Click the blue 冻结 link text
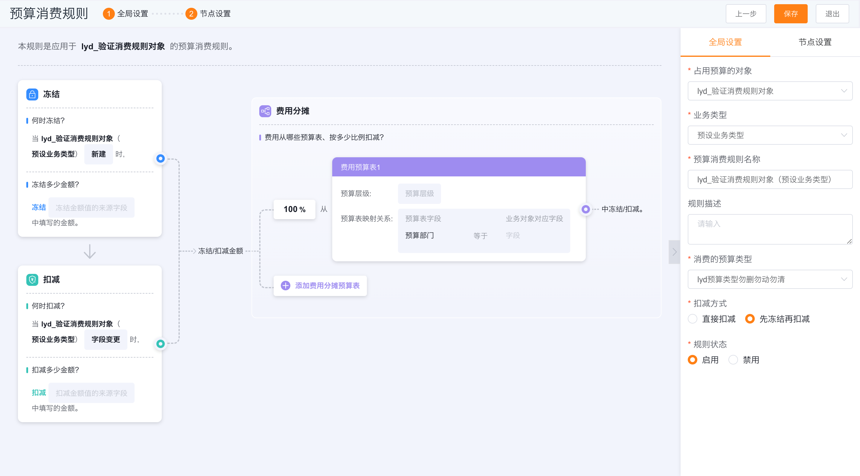Image resolution: width=860 pixels, height=476 pixels. pos(39,207)
